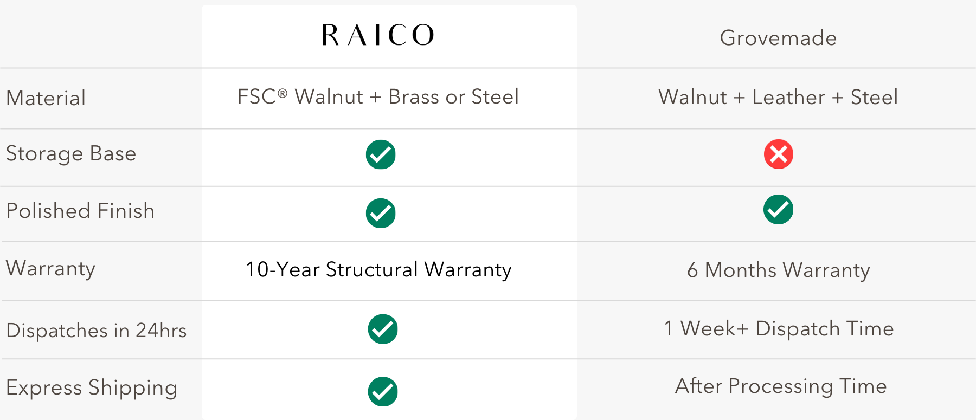
Task: Click the Warranty row label
Action: pos(51,269)
